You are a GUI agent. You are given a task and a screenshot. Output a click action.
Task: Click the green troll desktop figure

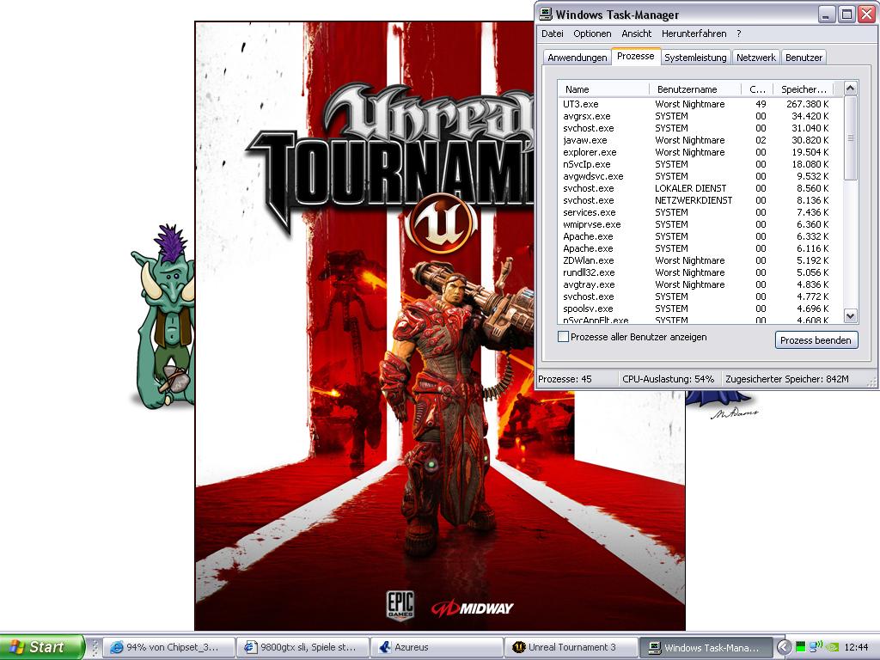(164, 316)
